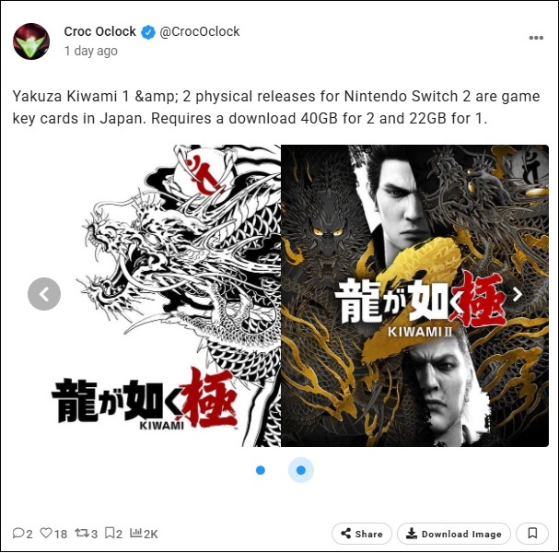Open the comments reply icon
The height and width of the screenshot is (553, 559).
tap(17, 533)
